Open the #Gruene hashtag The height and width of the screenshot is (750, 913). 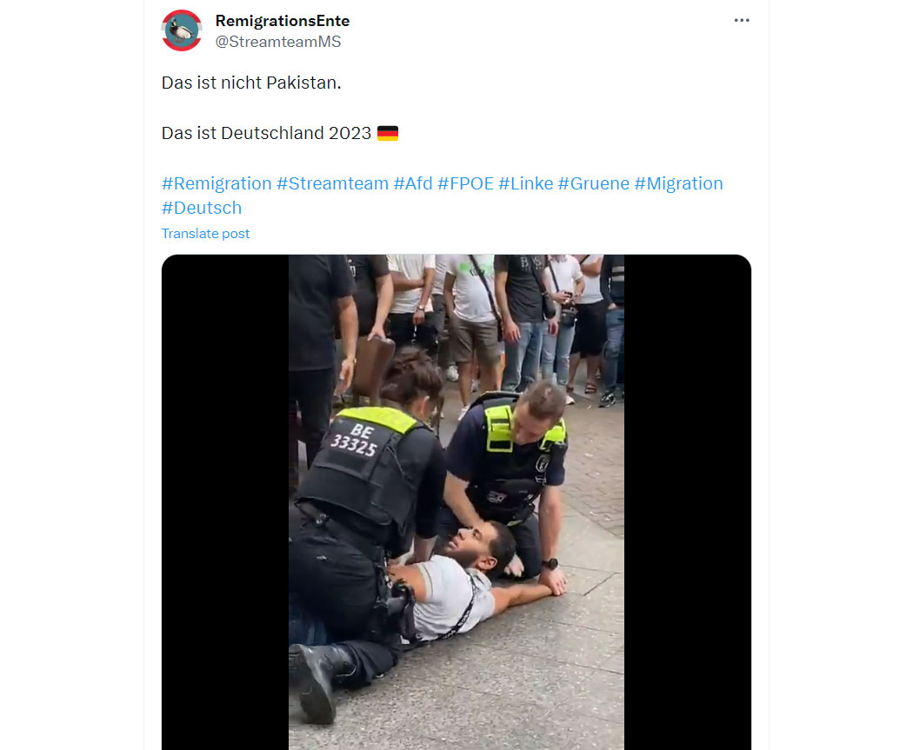[593, 183]
